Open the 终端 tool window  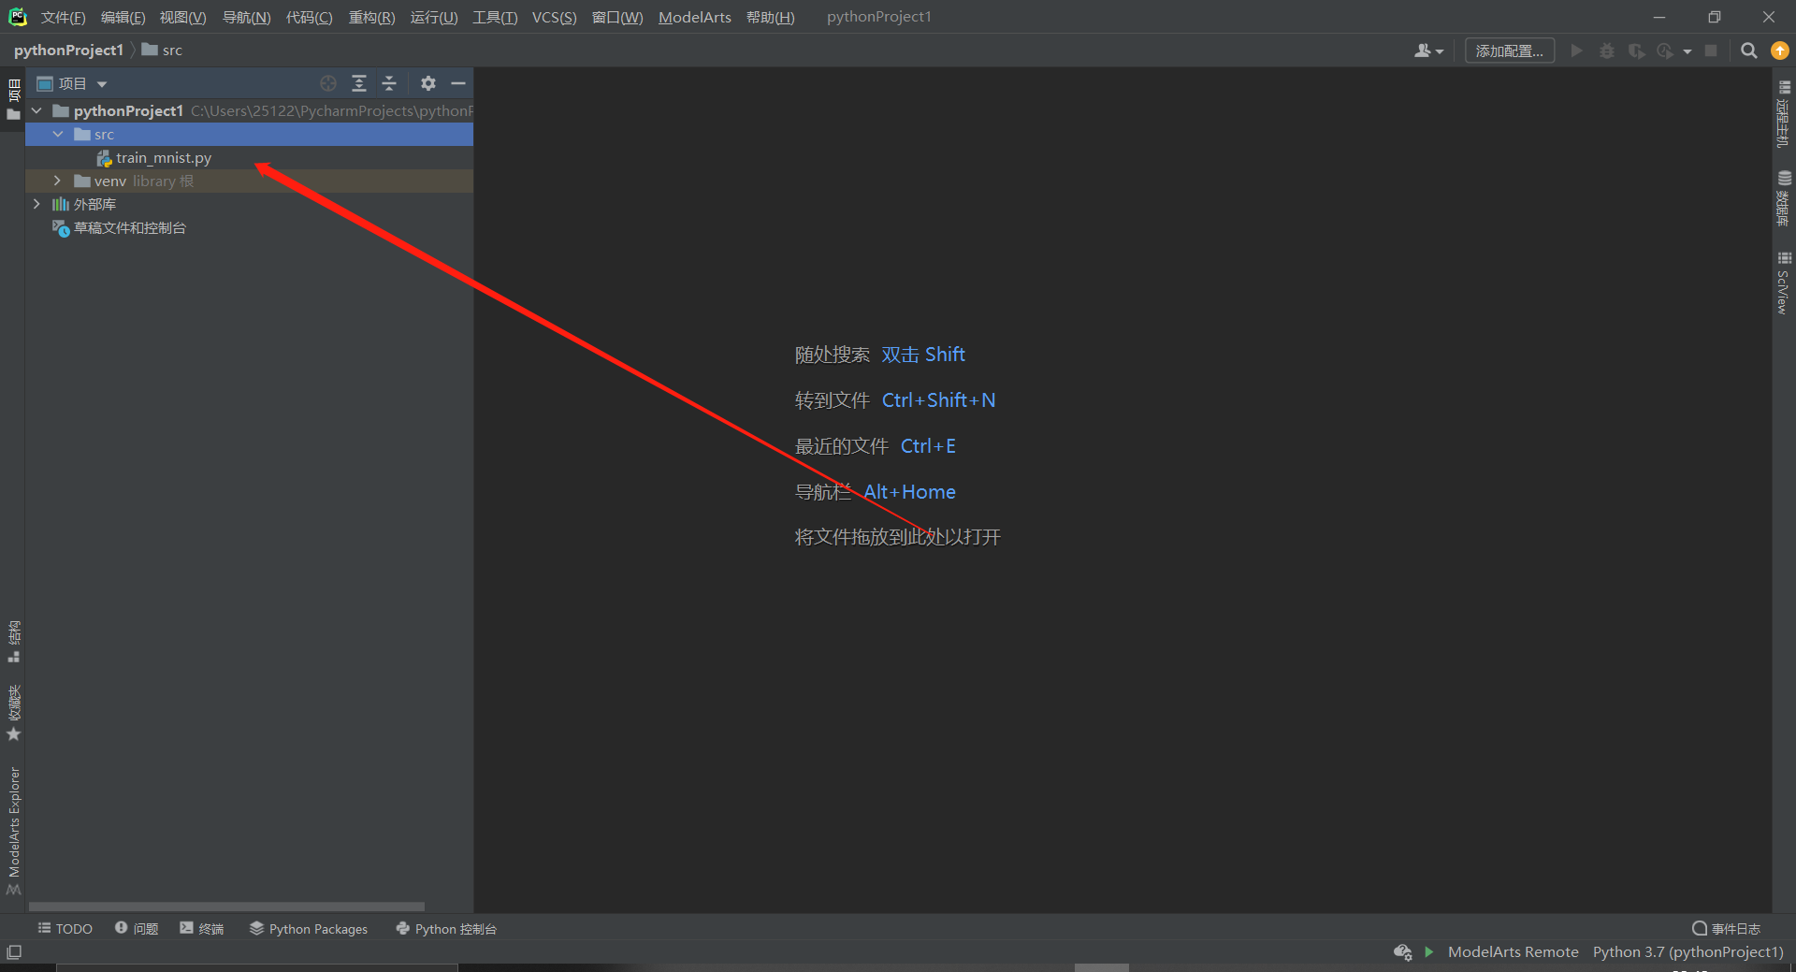[x=202, y=928]
